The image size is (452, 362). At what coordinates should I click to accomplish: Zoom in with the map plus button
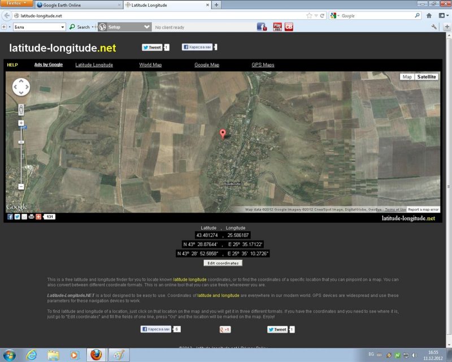tap(21, 123)
